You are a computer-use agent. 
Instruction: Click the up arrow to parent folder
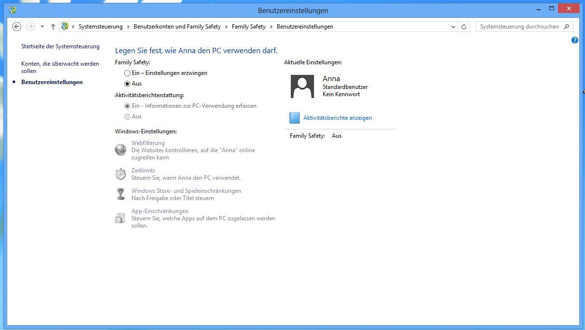(53, 27)
